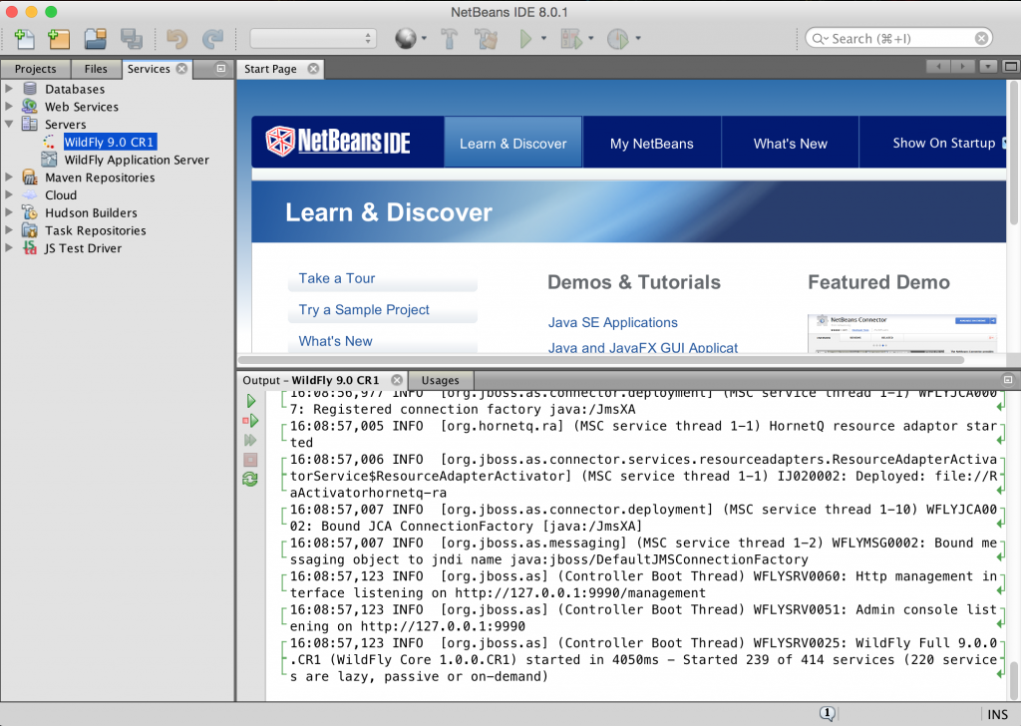Click the Build Project hammer icon

[x=449, y=39]
